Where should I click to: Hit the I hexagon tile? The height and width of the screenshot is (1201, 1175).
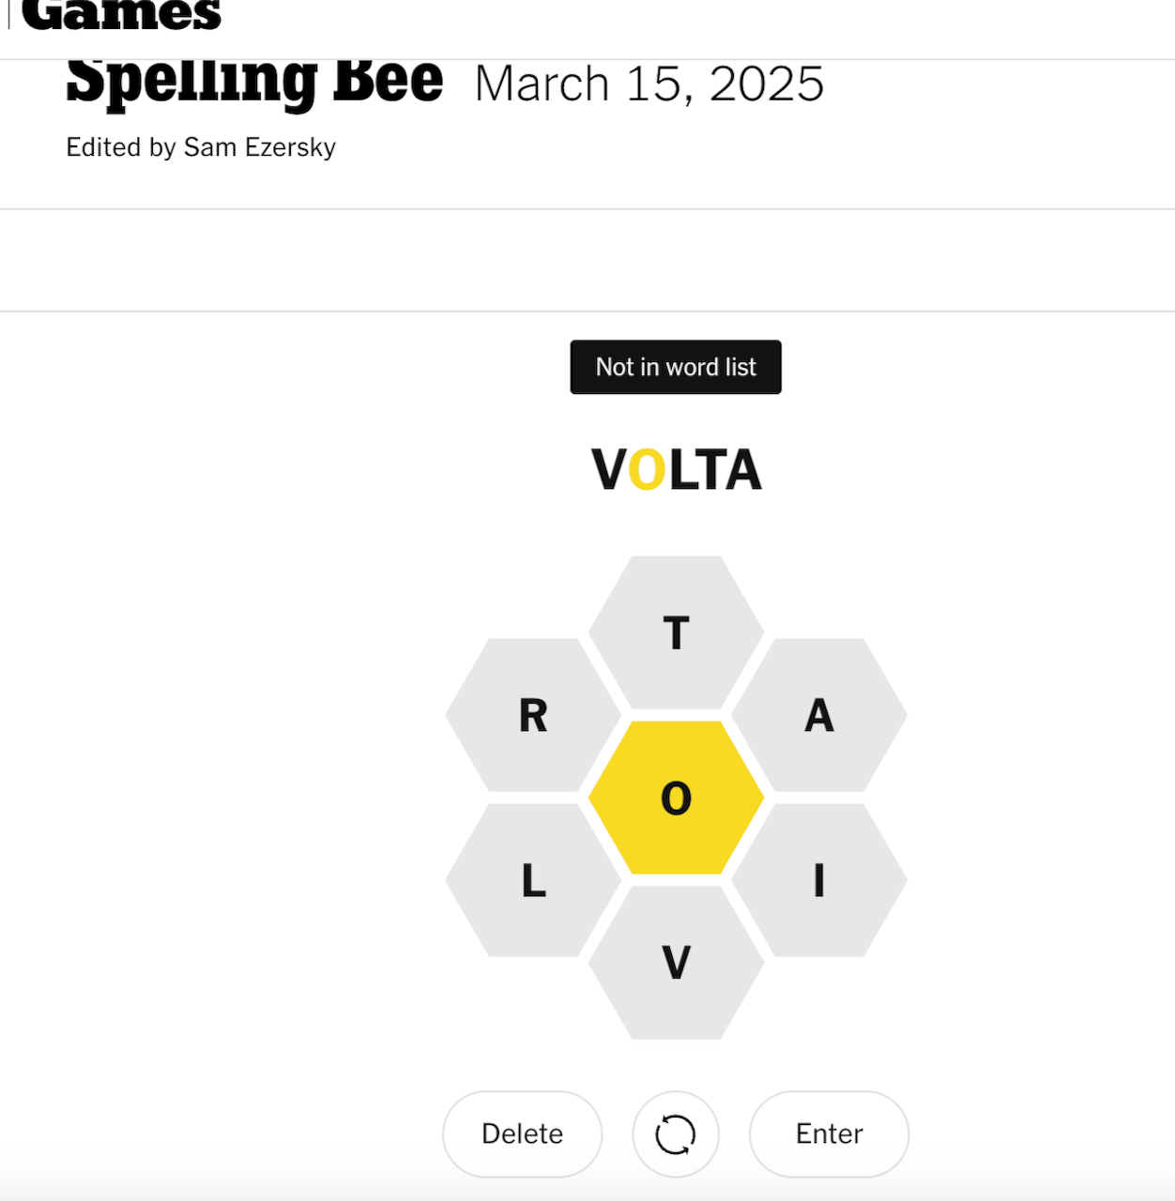click(x=818, y=880)
